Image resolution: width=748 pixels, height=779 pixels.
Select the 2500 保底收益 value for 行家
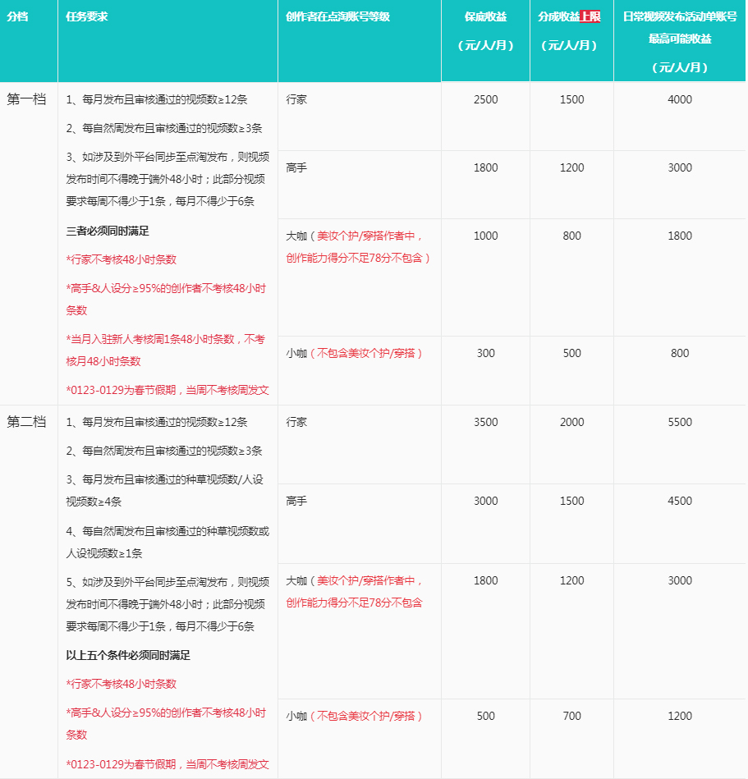pos(484,99)
